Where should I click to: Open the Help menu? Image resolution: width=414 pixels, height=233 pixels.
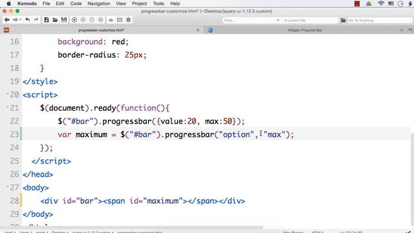click(175, 4)
